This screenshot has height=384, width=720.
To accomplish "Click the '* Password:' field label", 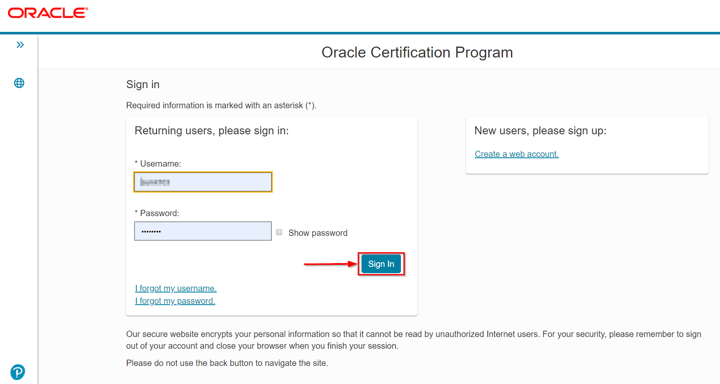I will pos(157,213).
